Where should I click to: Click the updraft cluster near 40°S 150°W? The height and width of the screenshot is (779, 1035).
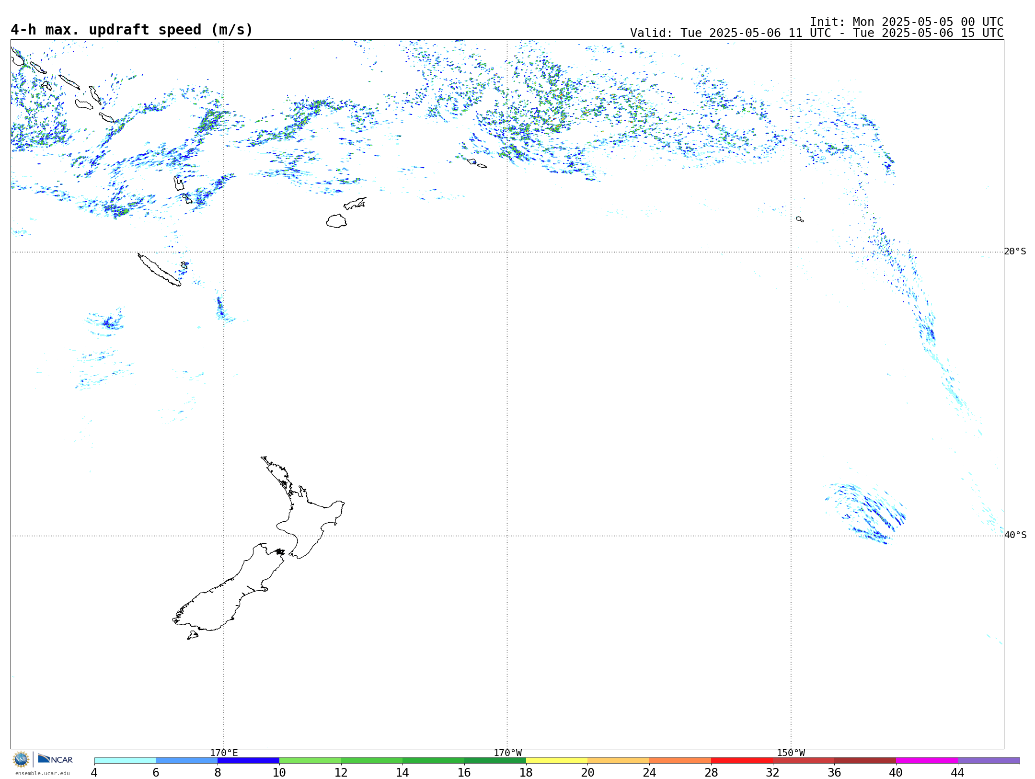point(867,514)
